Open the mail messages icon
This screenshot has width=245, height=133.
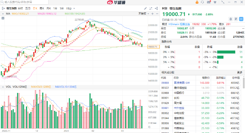209,3
